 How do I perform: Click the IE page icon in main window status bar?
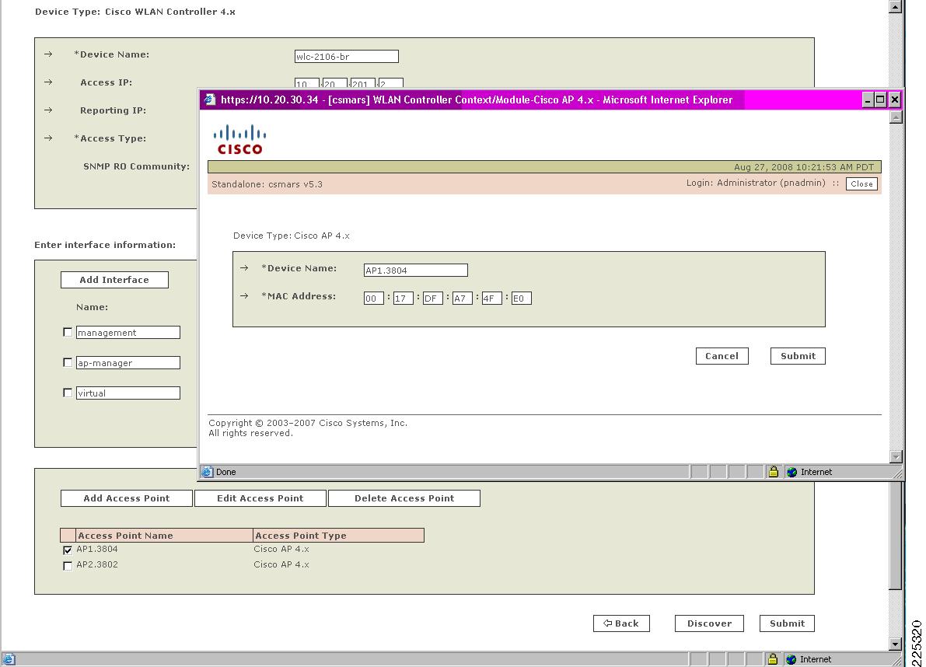9,659
